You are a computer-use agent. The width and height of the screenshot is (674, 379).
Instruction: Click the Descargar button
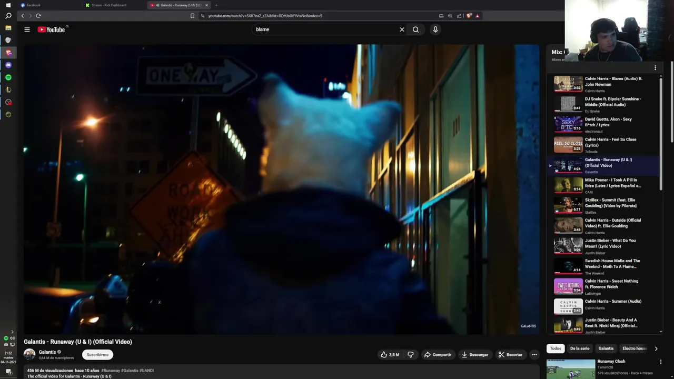click(x=475, y=355)
